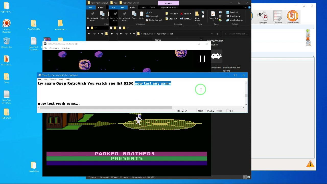The image size is (327, 184).
Task: Click the Notepad vertical scrollbar up arrow
Action: pyautogui.click(x=246, y=83)
